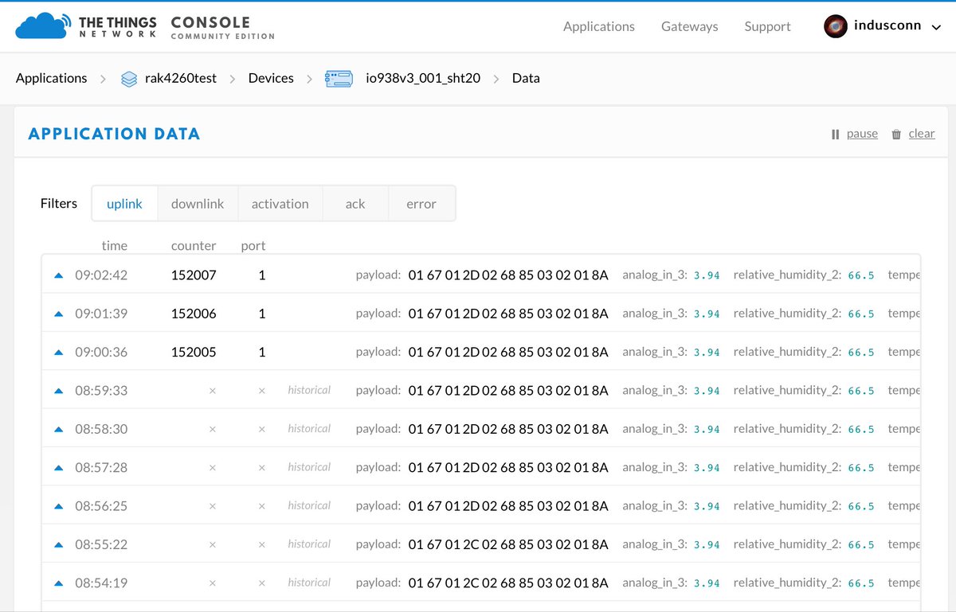Click timestamp 08:56:25
Image resolution: width=956 pixels, height=612 pixels.
click(x=101, y=506)
